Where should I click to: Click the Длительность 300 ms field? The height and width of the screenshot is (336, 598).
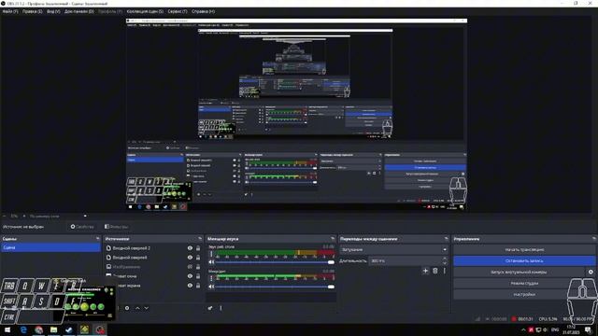point(406,261)
